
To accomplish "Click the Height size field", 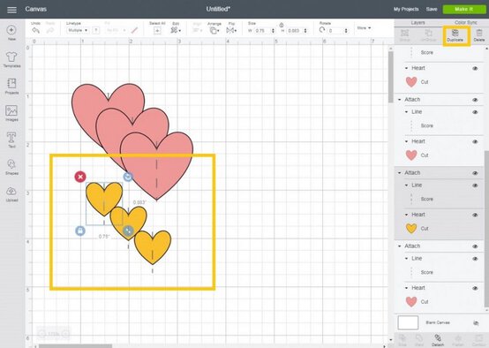I will [x=295, y=31].
